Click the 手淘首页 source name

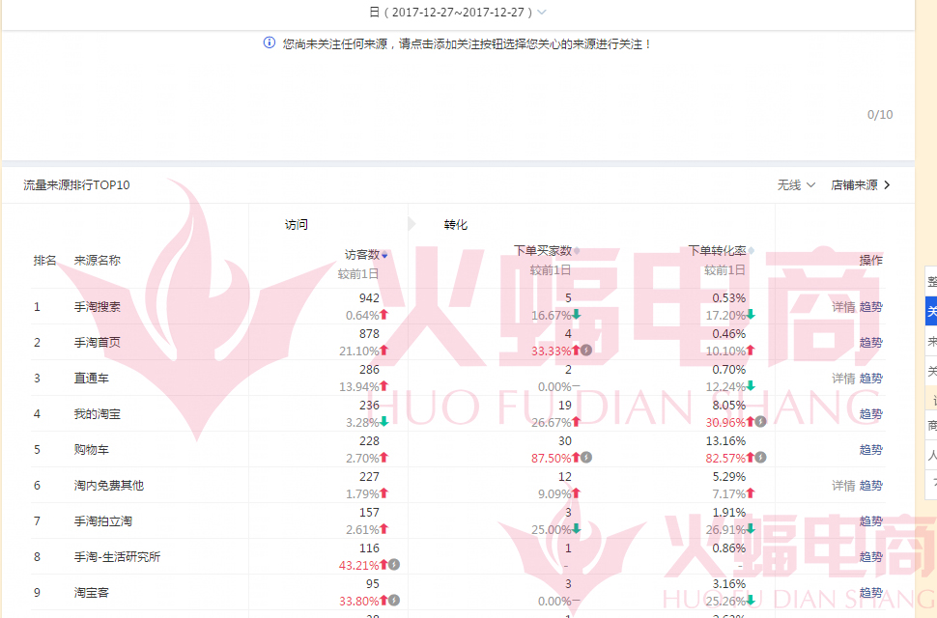[98, 343]
